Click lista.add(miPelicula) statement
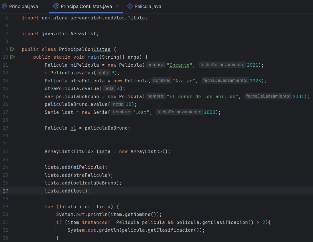 pyautogui.click(x=76, y=167)
